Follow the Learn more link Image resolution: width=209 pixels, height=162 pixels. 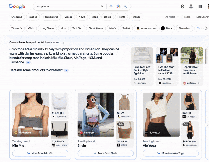[x=52, y=42]
